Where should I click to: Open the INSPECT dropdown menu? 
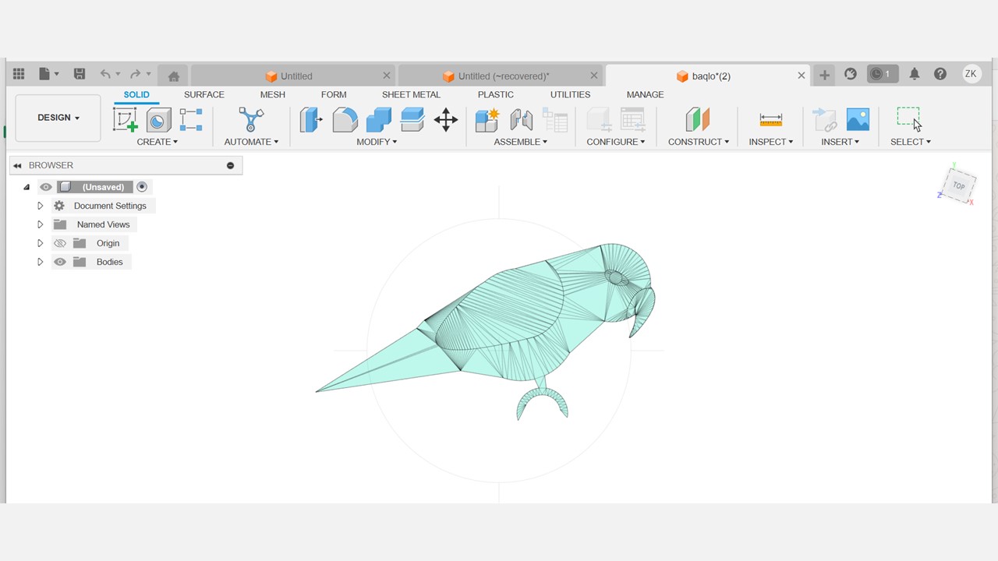(771, 142)
